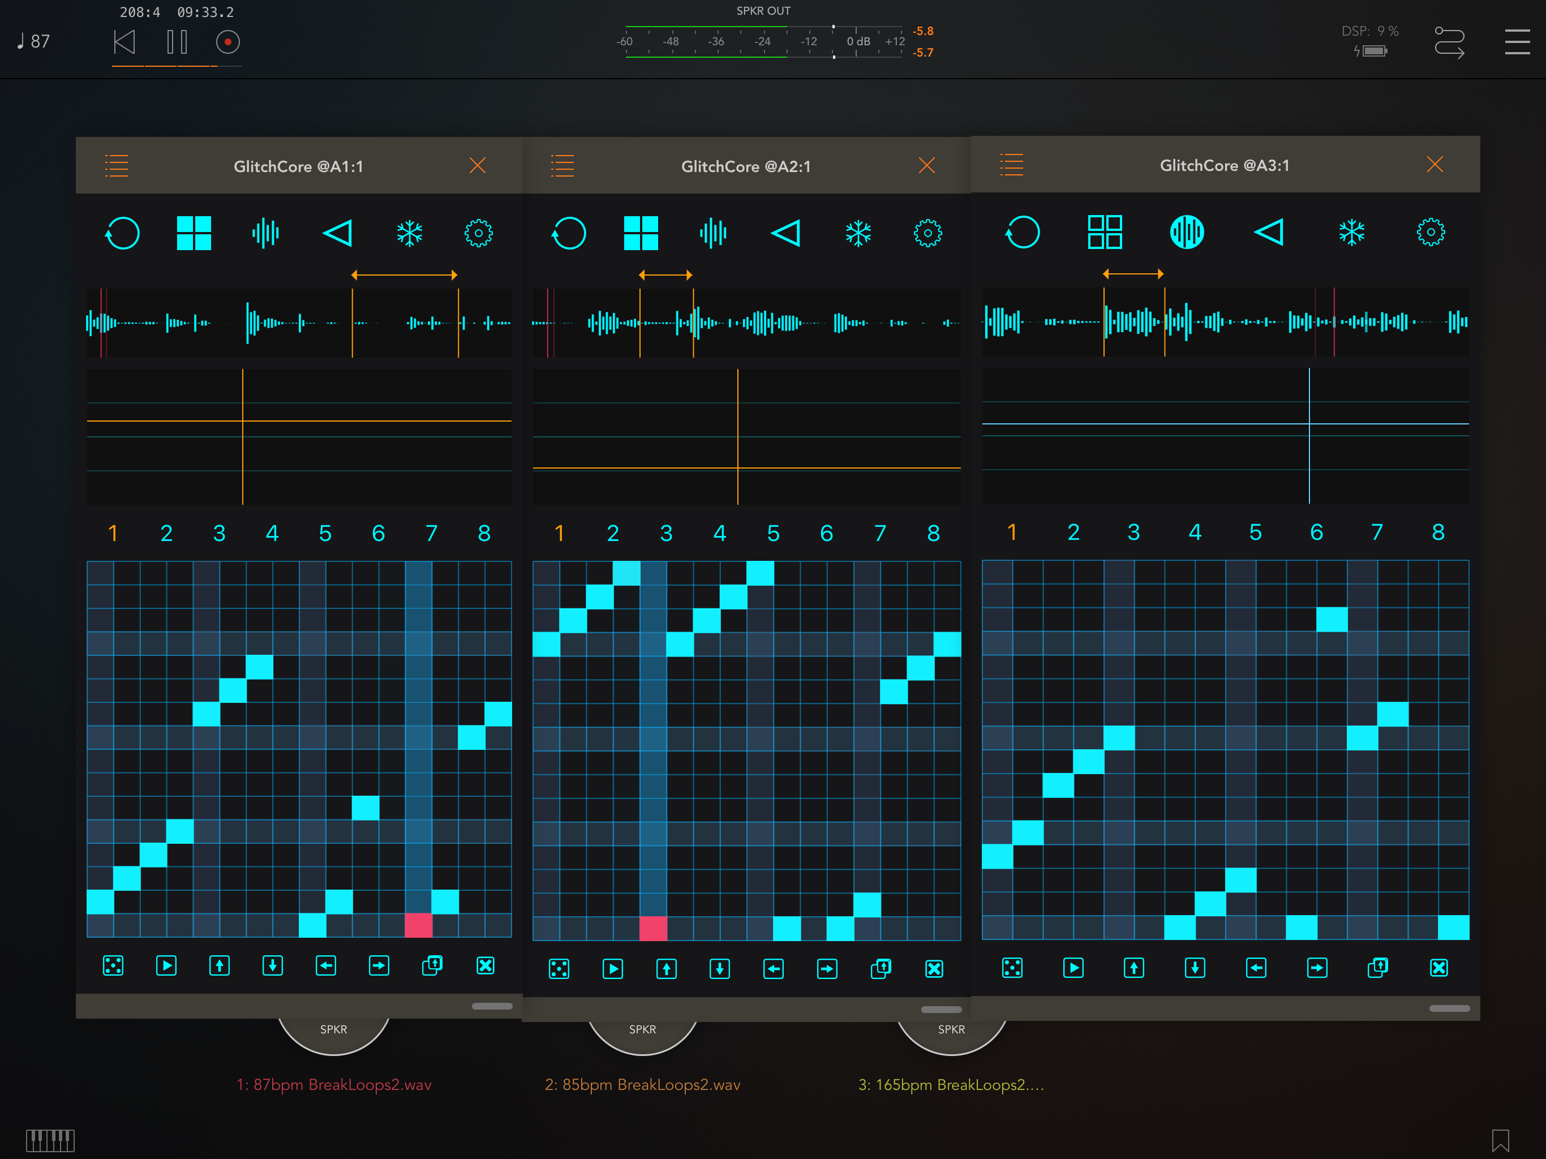The height and width of the screenshot is (1159, 1546).
Task: Open the gear settings in GlitchCore A3
Action: coord(1431,232)
